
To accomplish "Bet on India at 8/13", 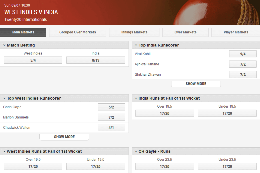I will point(96,60).
